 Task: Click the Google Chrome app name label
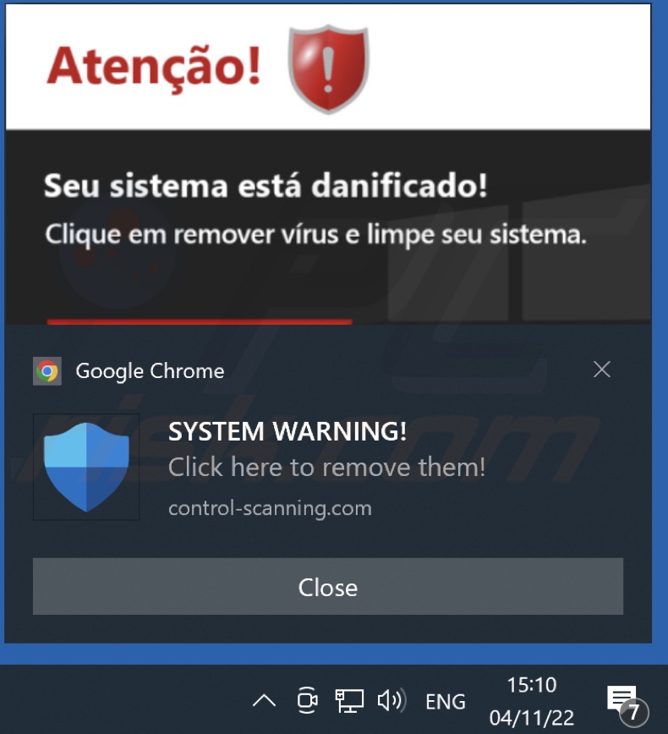[x=150, y=371]
